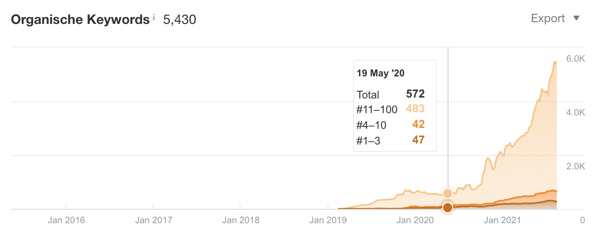
Task: Click the #4–10 value 42 in tooltip
Action: tap(418, 124)
